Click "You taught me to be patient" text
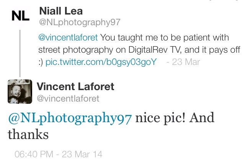The width and height of the screenshot is (245, 168). click(142, 39)
